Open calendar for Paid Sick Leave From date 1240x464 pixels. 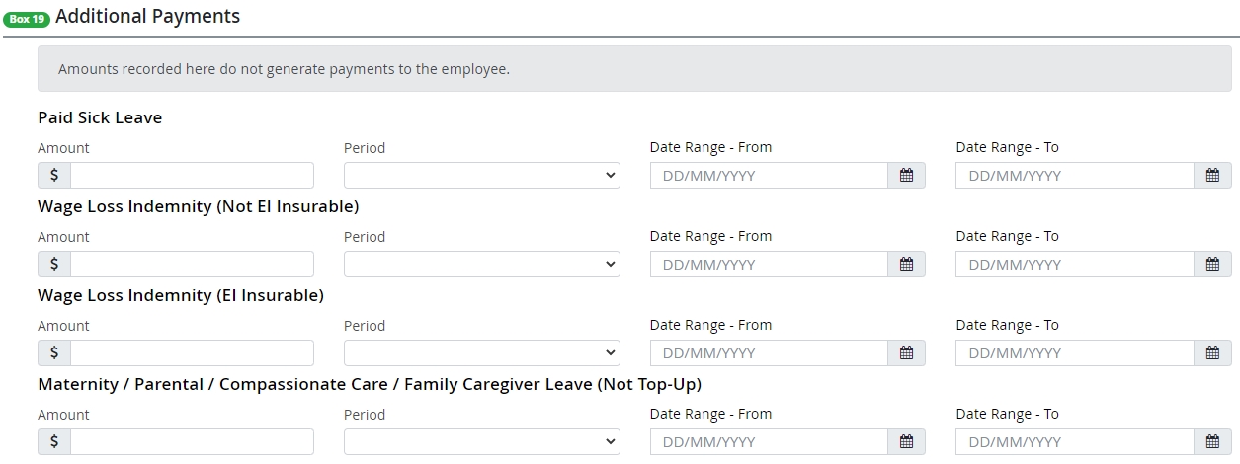coord(906,176)
